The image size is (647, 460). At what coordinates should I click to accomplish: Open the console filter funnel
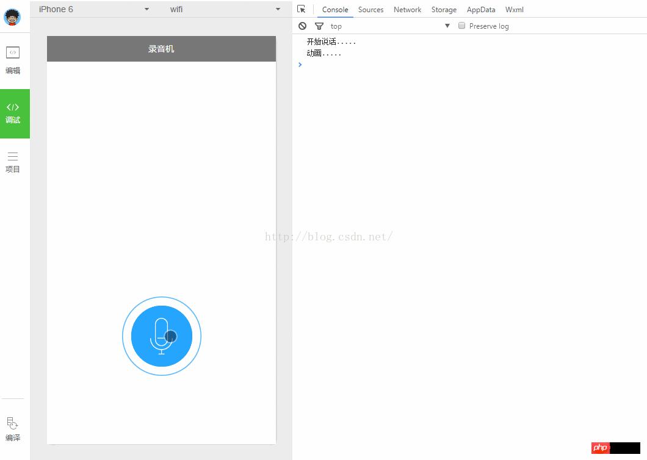tap(319, 26)
